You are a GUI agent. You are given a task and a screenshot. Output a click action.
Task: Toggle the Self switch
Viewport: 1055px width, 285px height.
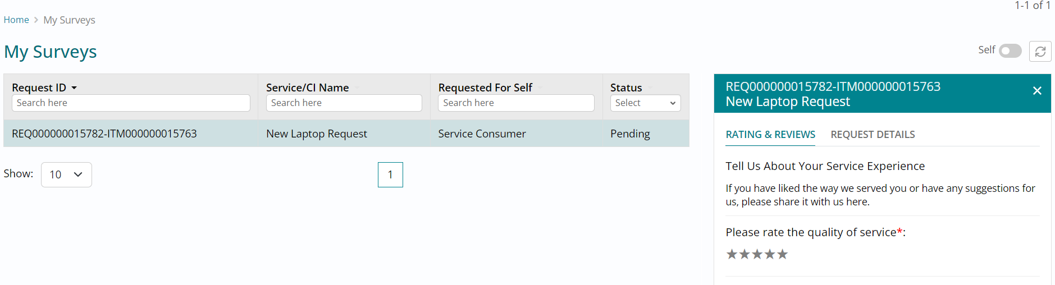point(1010,51)
